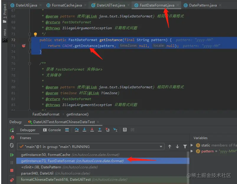The image size is (237, 184).
Task: Open the Project tool window sidebar
Action: tap(5, 13)
